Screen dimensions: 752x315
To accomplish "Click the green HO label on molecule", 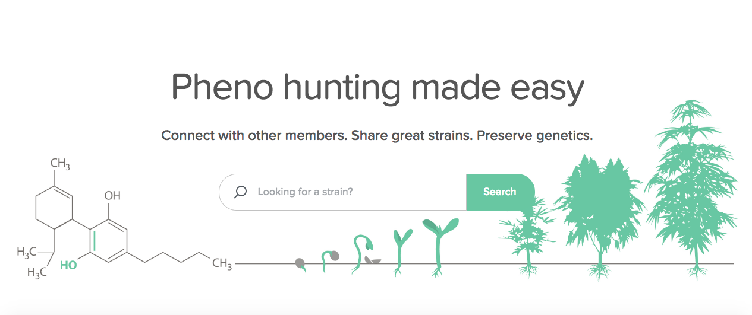I will [68, 266].
